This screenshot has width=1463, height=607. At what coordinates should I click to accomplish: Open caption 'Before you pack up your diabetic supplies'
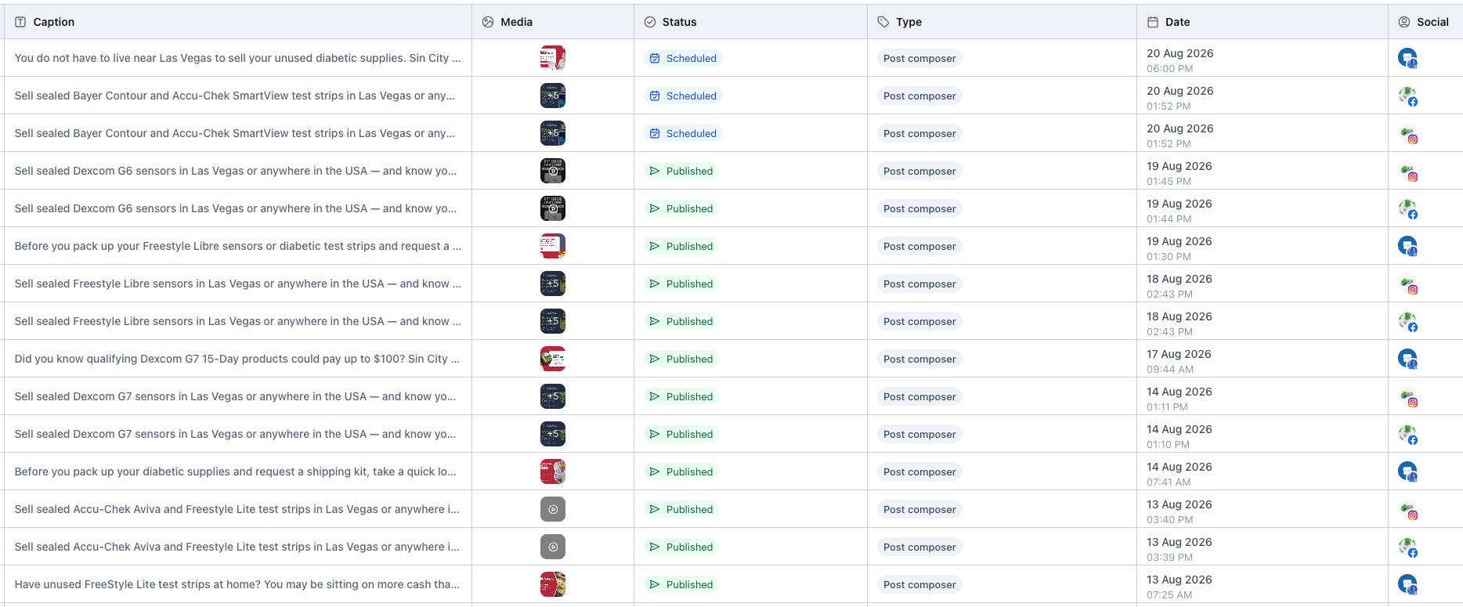coord(235,472)
